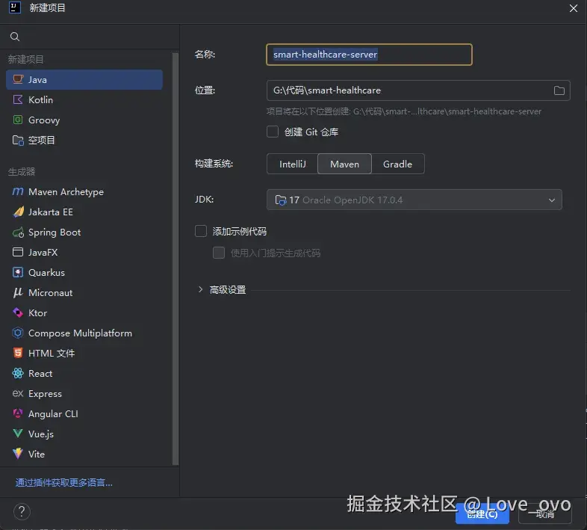Select Quarkus generator
This screenshot has height=530, width=587.
click(84, 273)
